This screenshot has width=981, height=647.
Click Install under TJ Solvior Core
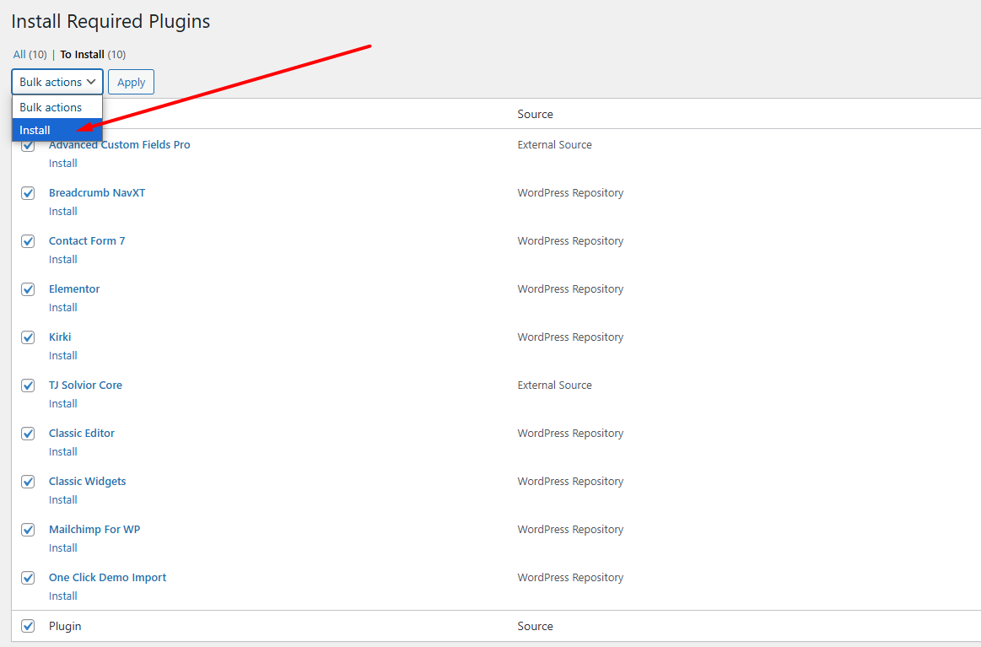point(63,403)
